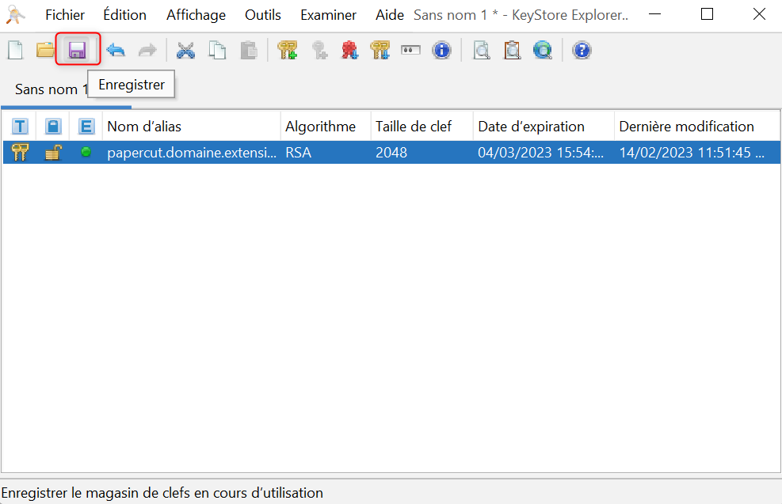Import a trusted certificate with the red seal icon
Screen dimensions: 782x504
(x=349, y=51)
